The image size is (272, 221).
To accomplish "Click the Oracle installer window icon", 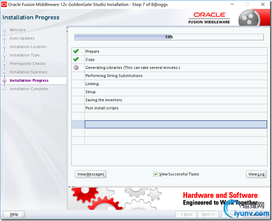I will pyautogui.click(x=4, y=4).
